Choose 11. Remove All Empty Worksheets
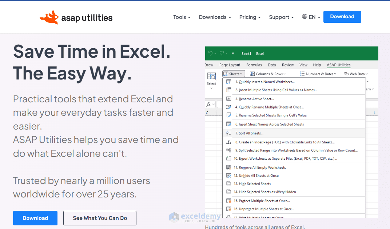Viewport: 390px width, 229px height. tap(294, 167)
